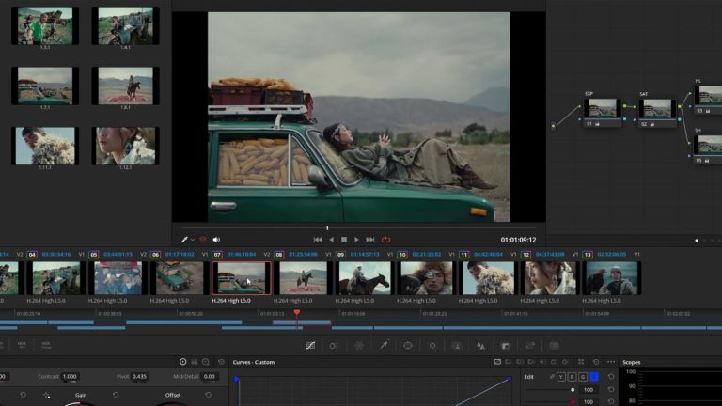Select clip 04 thumbnail in timeline

[x=56, y=278]
